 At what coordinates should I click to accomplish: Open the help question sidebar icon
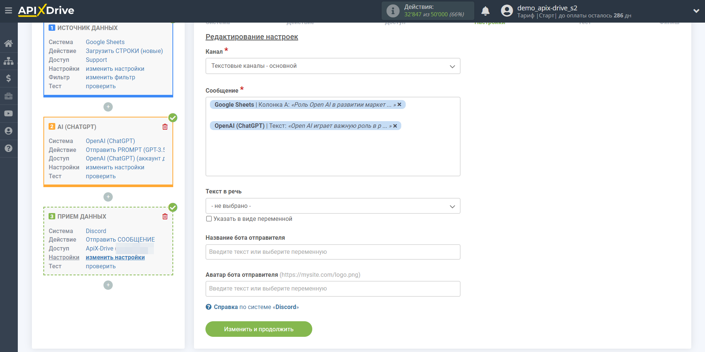pyautogui.click(x=9, y=148)
